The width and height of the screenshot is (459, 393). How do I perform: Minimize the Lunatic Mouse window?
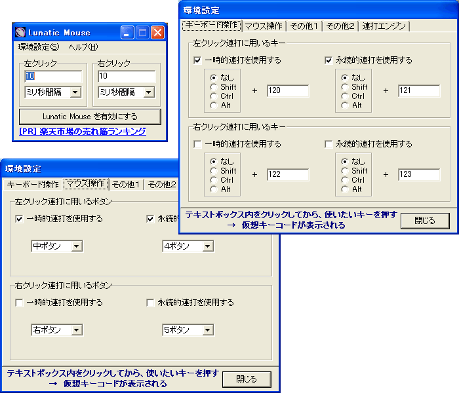tap(127, 32)
